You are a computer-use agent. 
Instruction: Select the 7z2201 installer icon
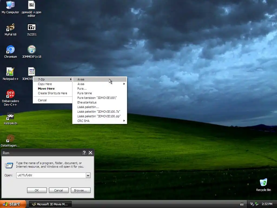pyautogui.click(x=32, y=30)
